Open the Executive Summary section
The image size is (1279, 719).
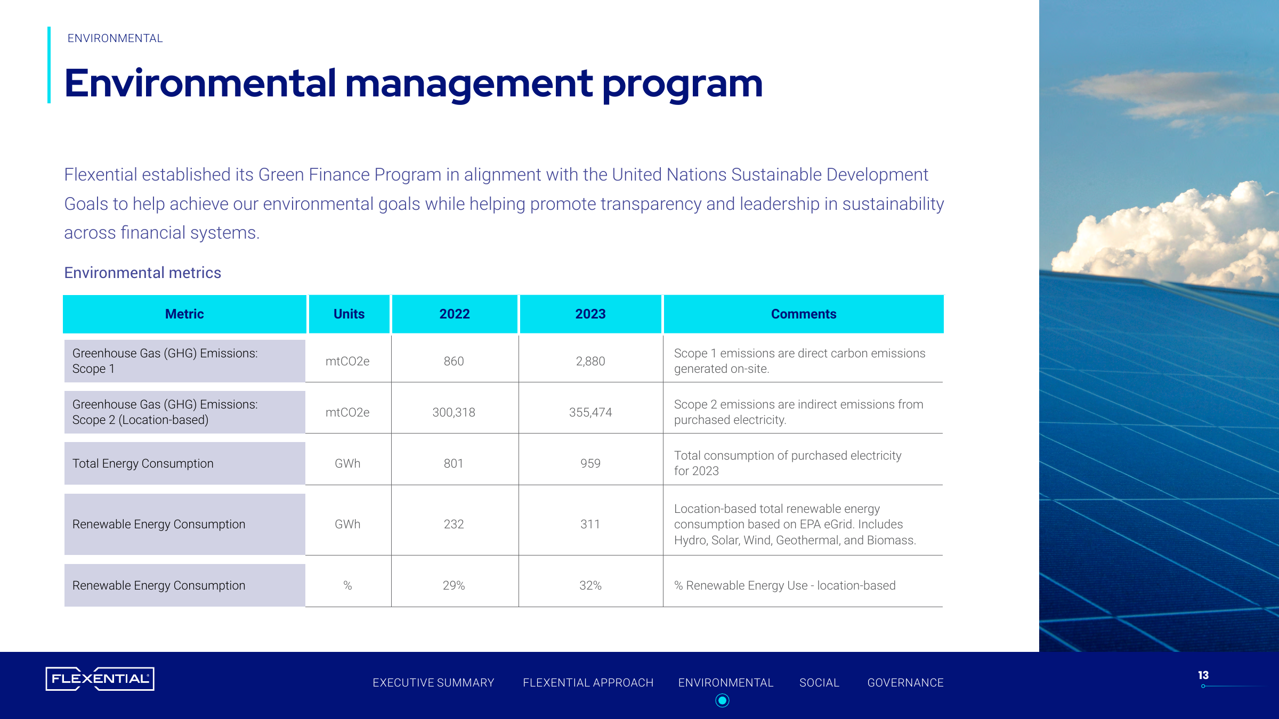433,683
